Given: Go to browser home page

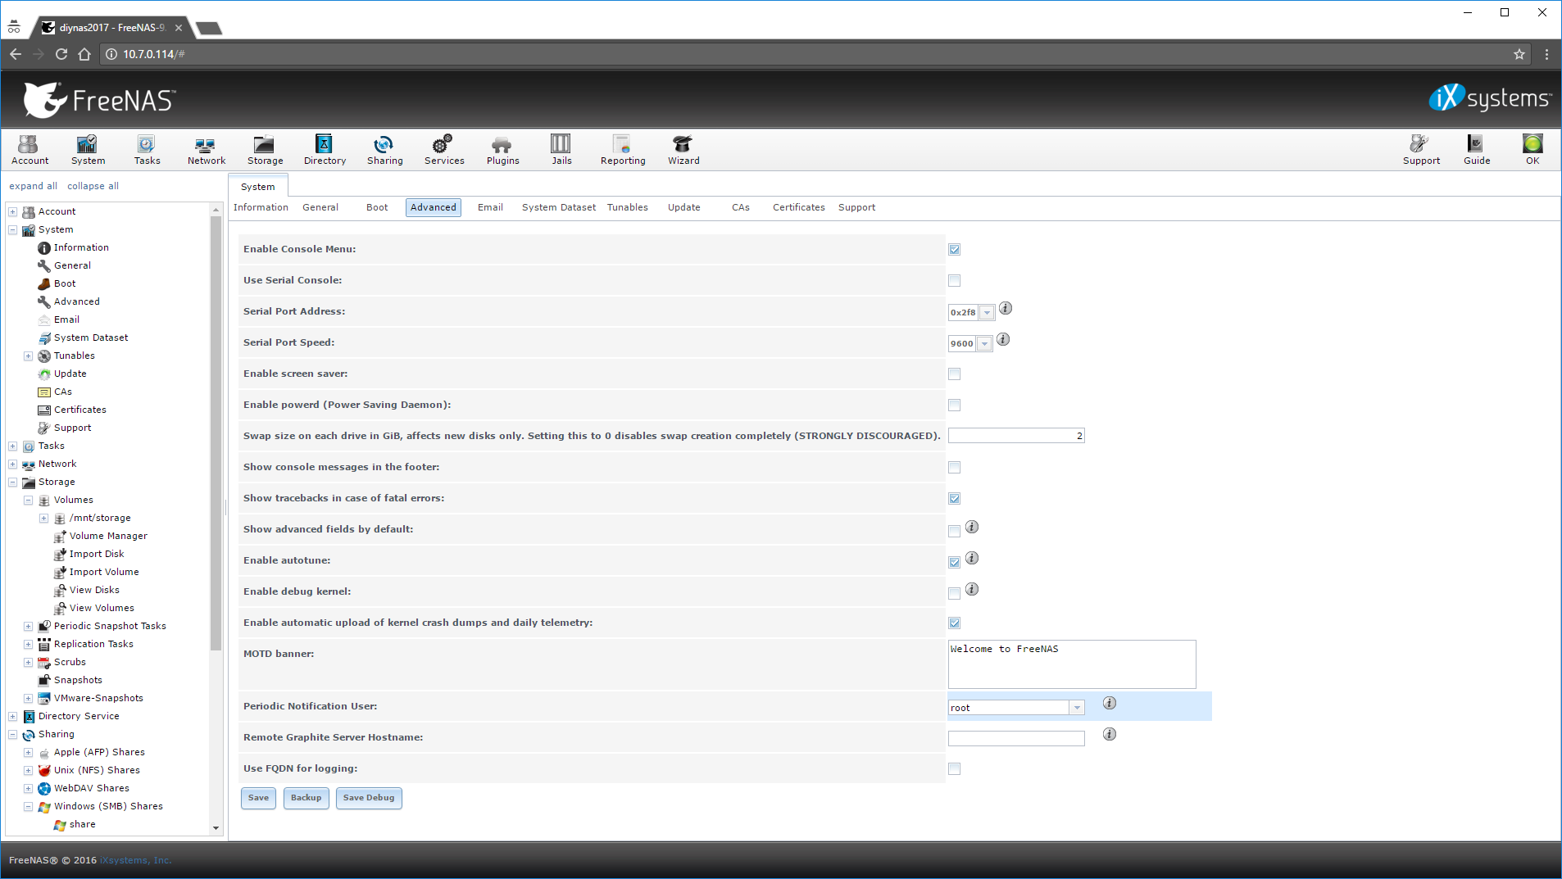Looking at the screenshot, I should pos(84,54).
